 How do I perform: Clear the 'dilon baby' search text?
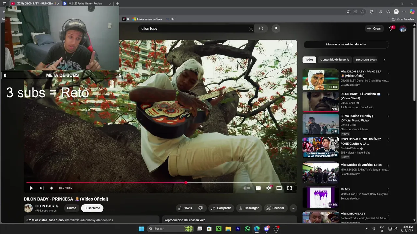251,29
